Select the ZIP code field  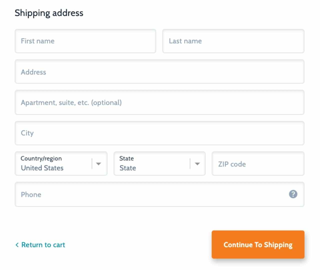[258, 164]
